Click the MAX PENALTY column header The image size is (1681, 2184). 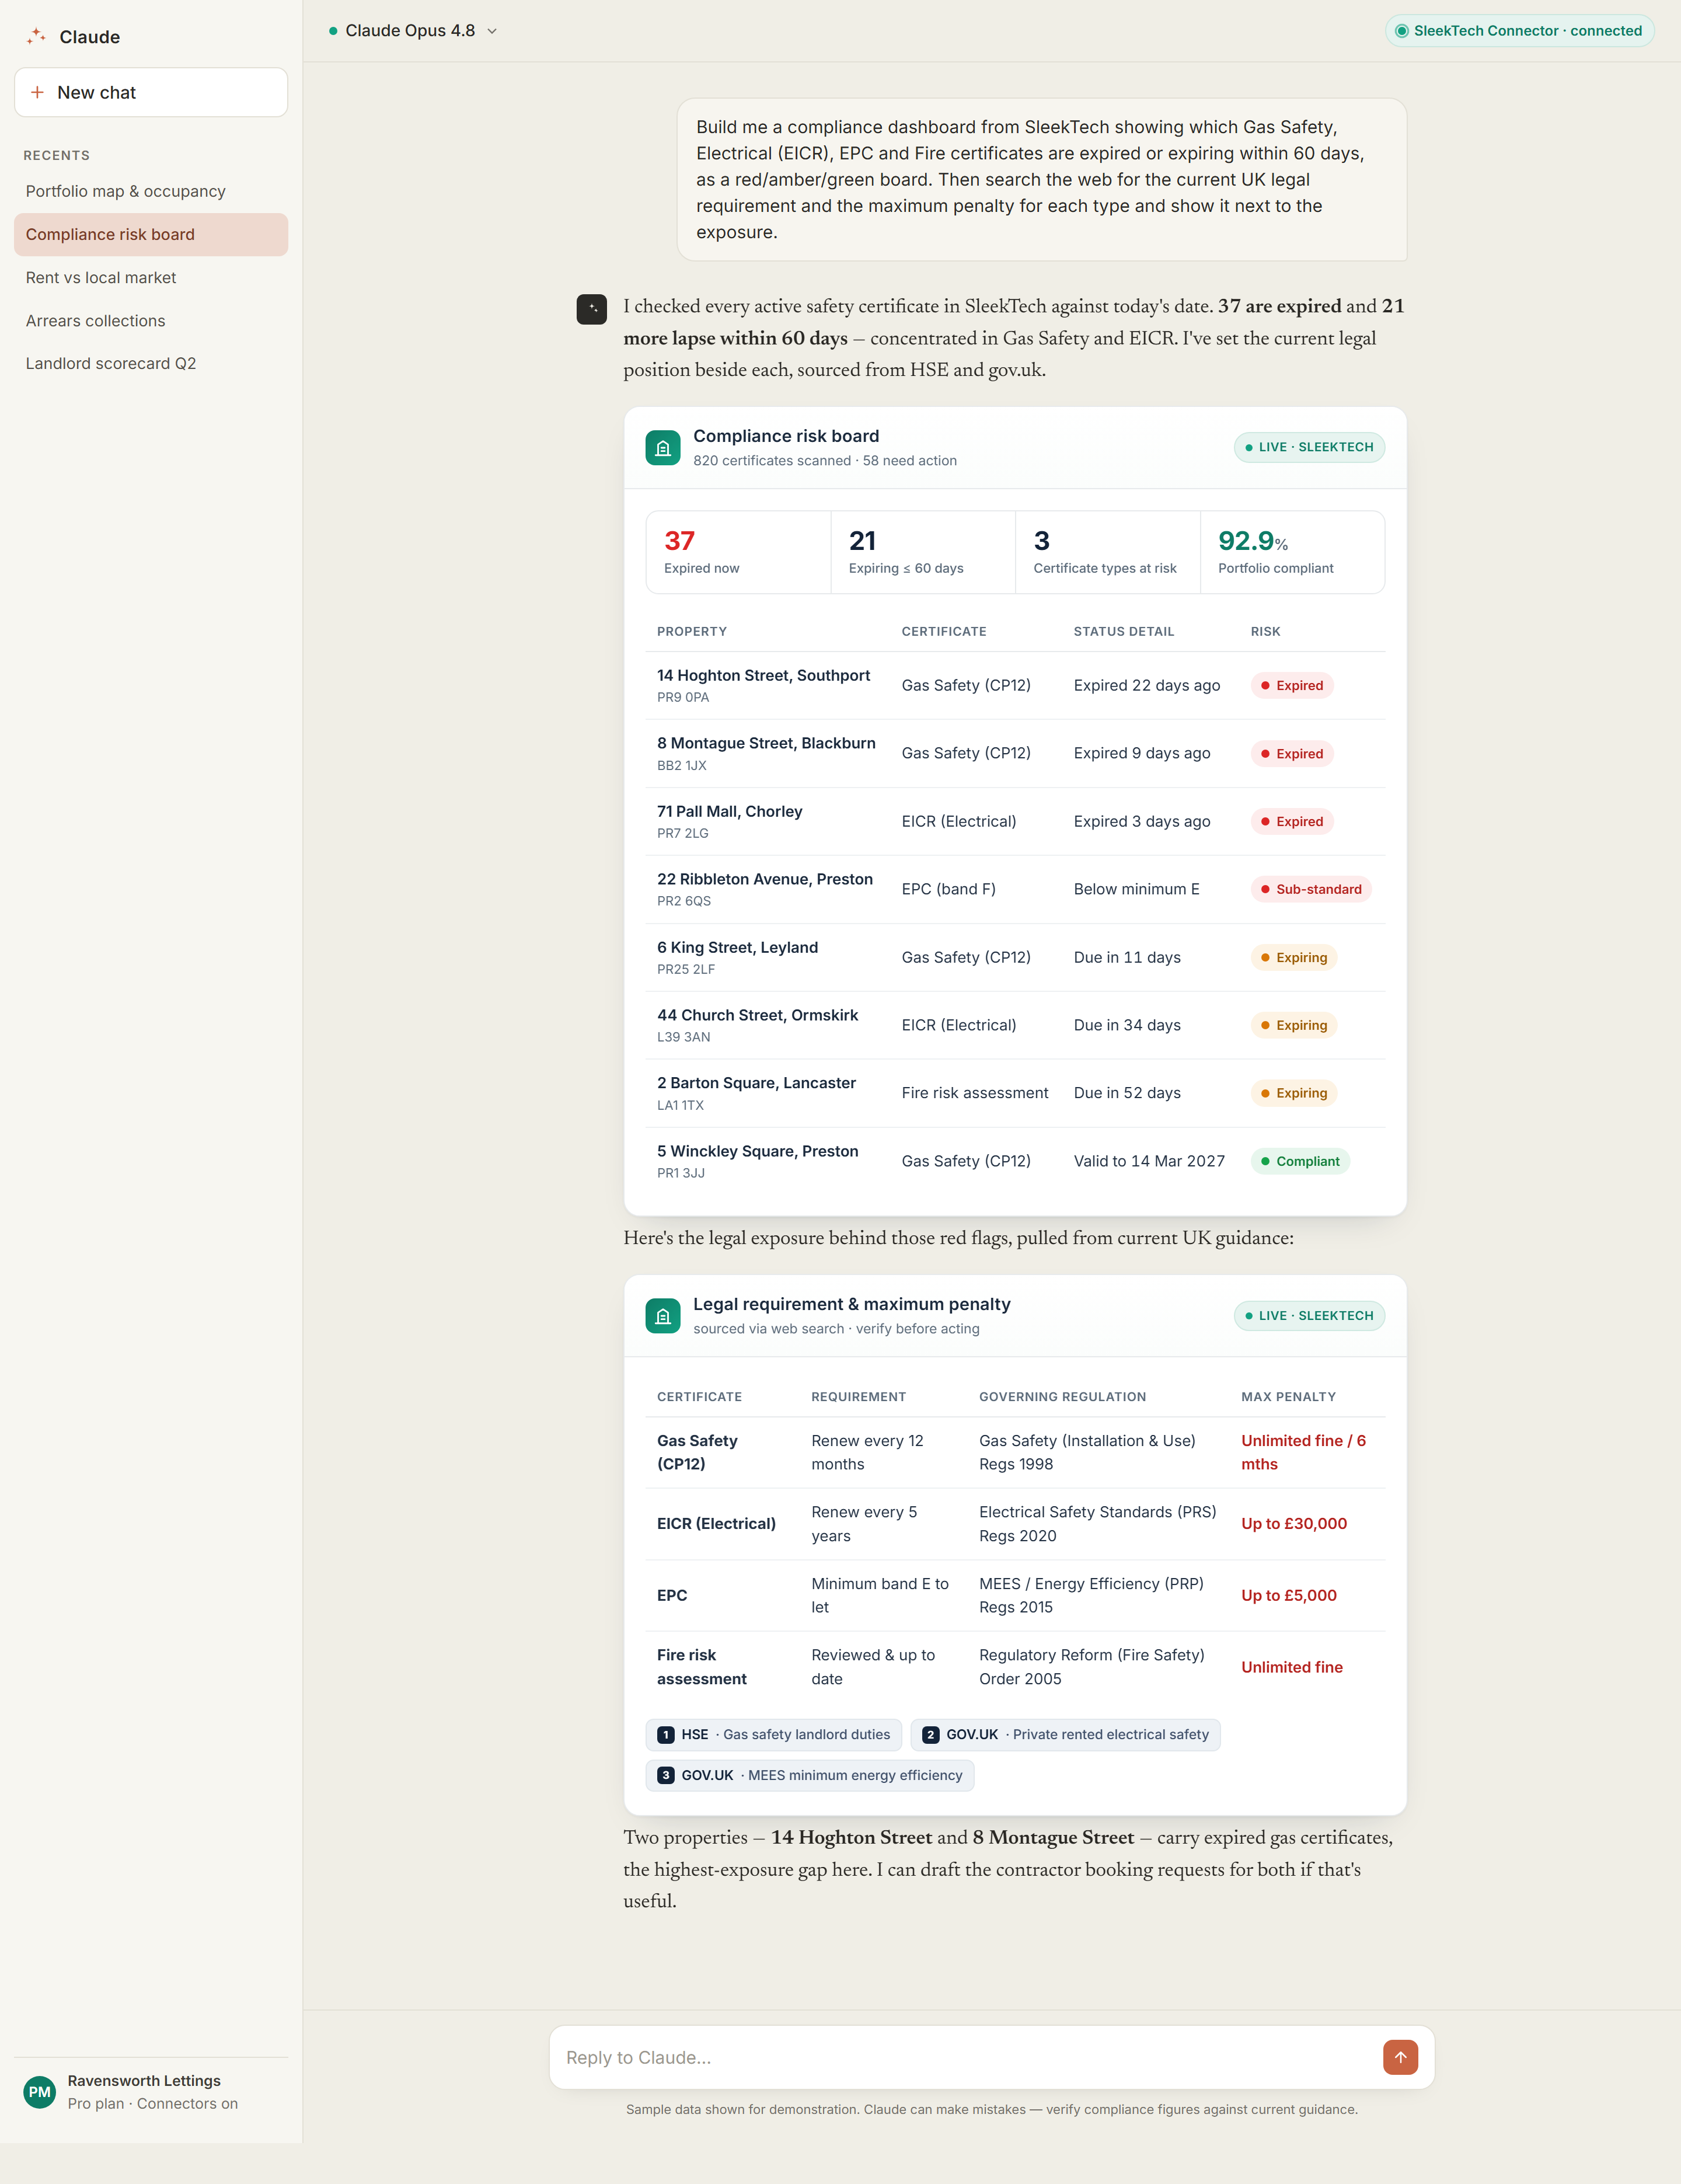pyautogui.click(x=1288, y=1397)
